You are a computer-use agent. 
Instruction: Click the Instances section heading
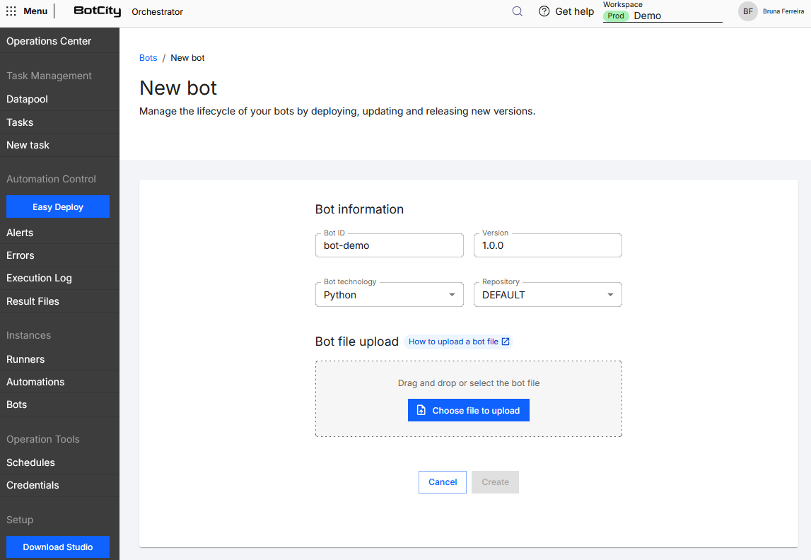[28, 335]
